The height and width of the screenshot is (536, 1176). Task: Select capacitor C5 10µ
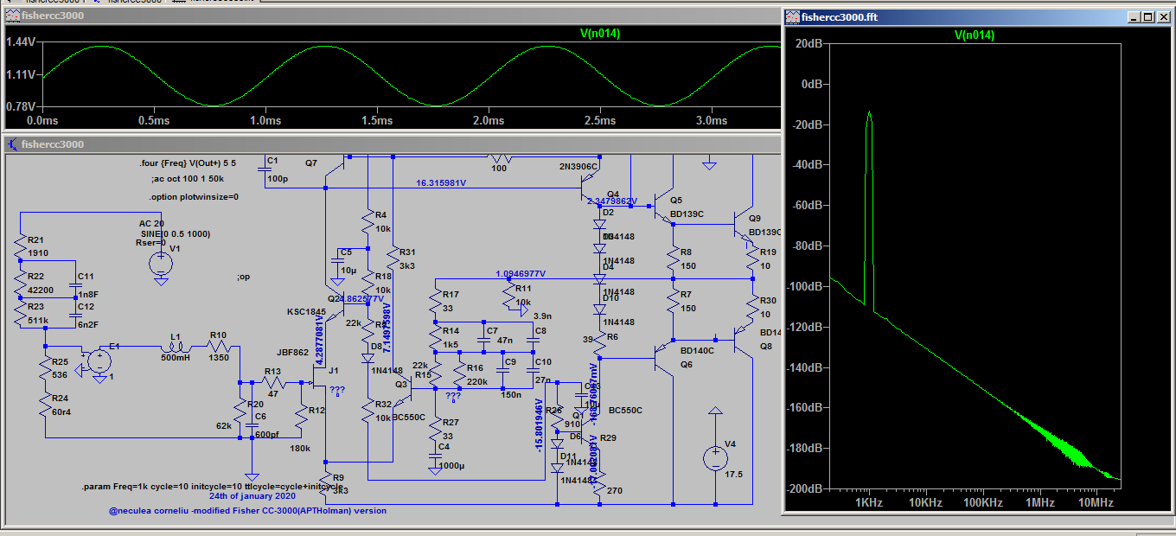tap(337, 262)
